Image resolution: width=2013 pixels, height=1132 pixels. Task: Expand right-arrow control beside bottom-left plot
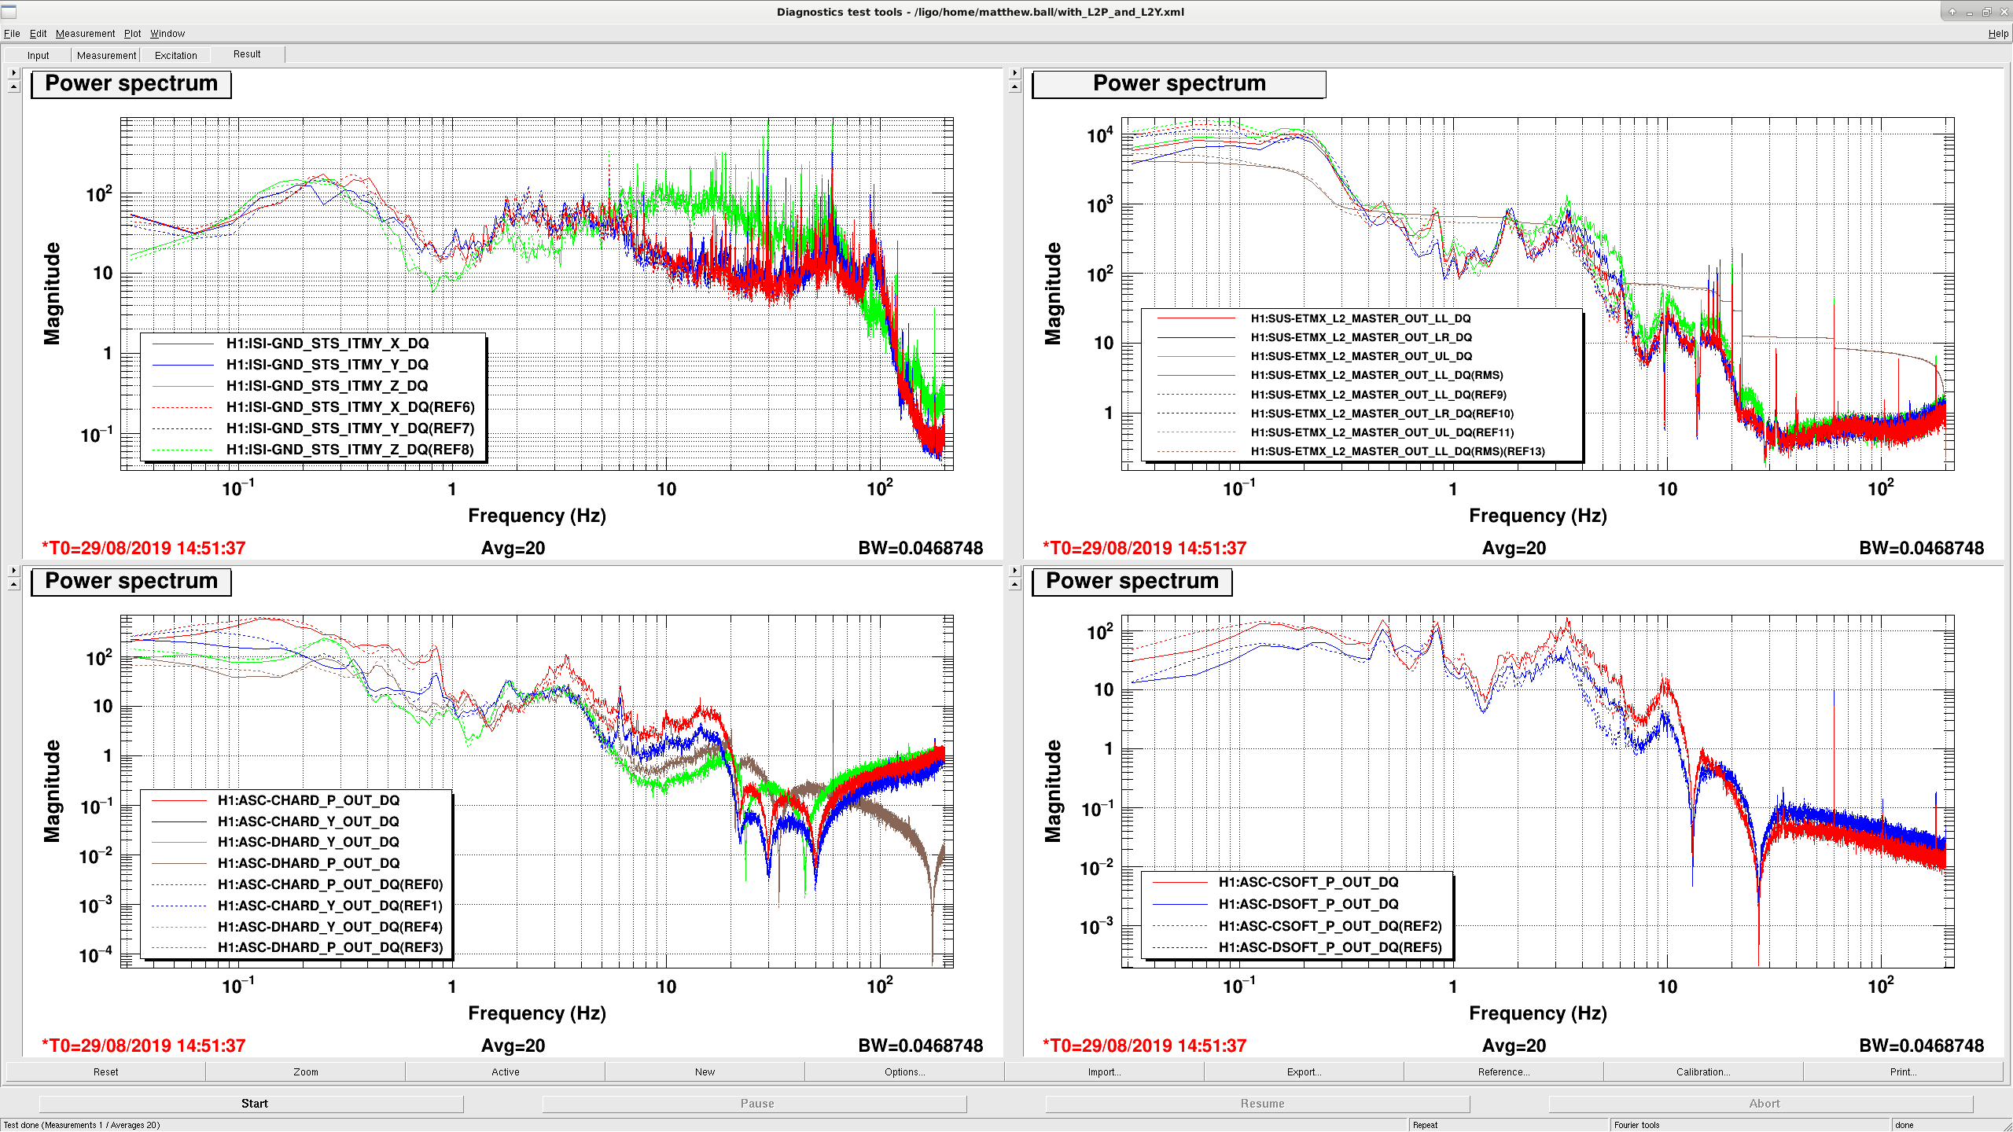(13, 571)
